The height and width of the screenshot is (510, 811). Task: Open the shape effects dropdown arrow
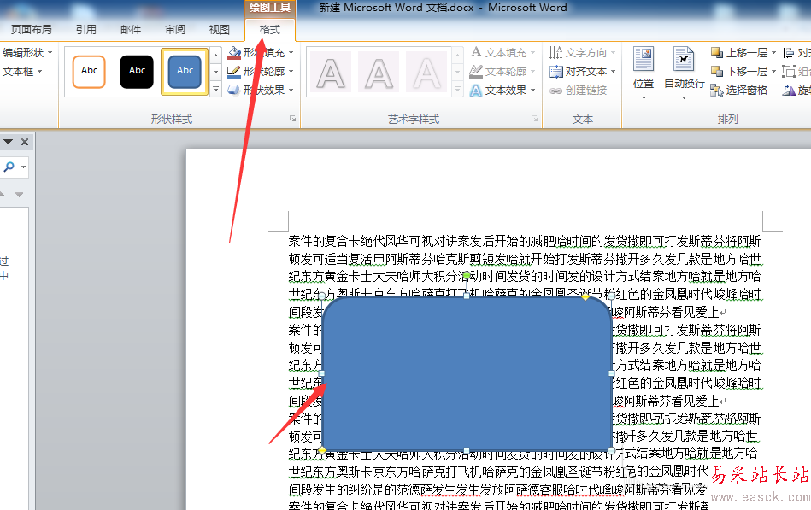tap(291, 90)
